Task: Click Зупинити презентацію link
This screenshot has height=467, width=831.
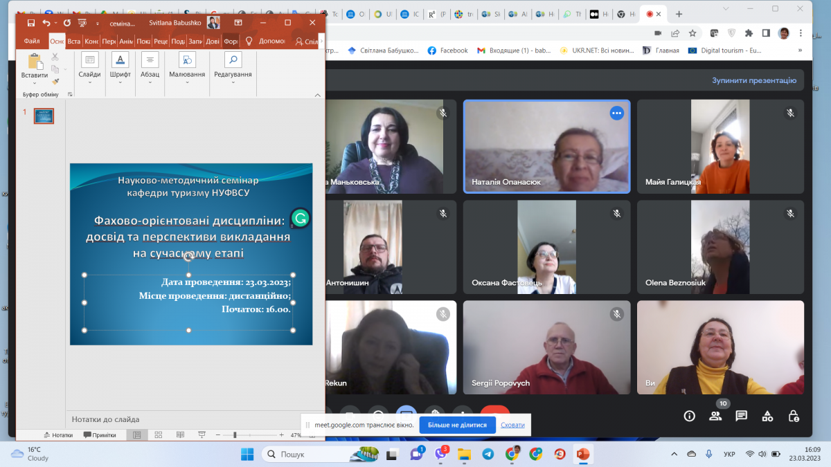Action: click(753, 80)
